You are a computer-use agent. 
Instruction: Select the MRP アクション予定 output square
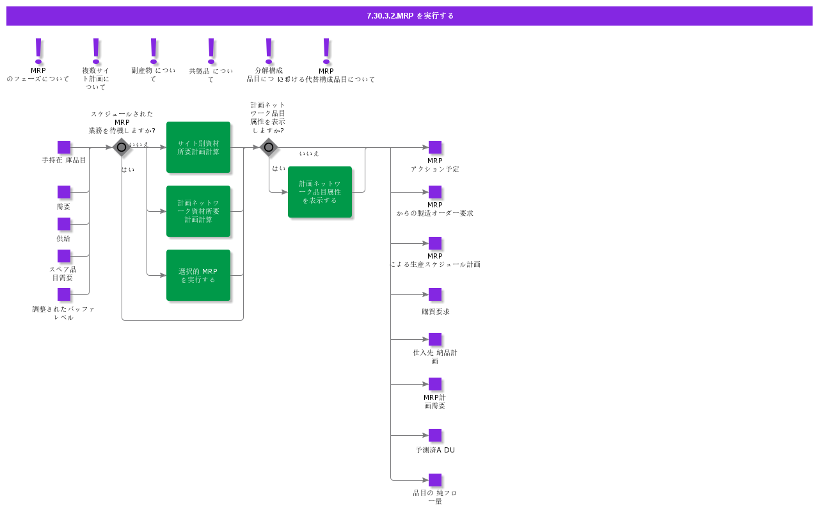tap(435, 147)
